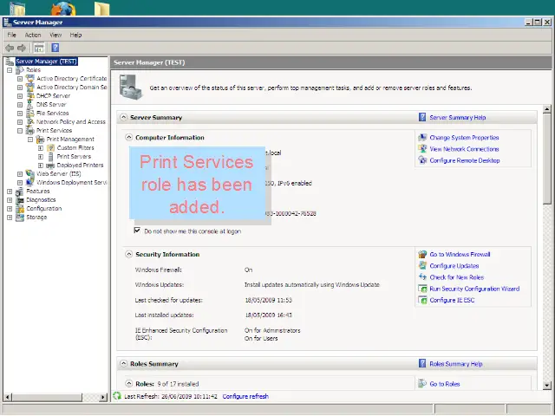The height and width of the screenshot is (416, 555).
Task: Open Configure Remote Desktop link
Action: click(465, 160)
